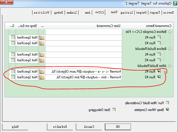Enable Before Compile Run #1 checkbox
The height and width of the screenshot is (132, 178).
pos(159,37)
